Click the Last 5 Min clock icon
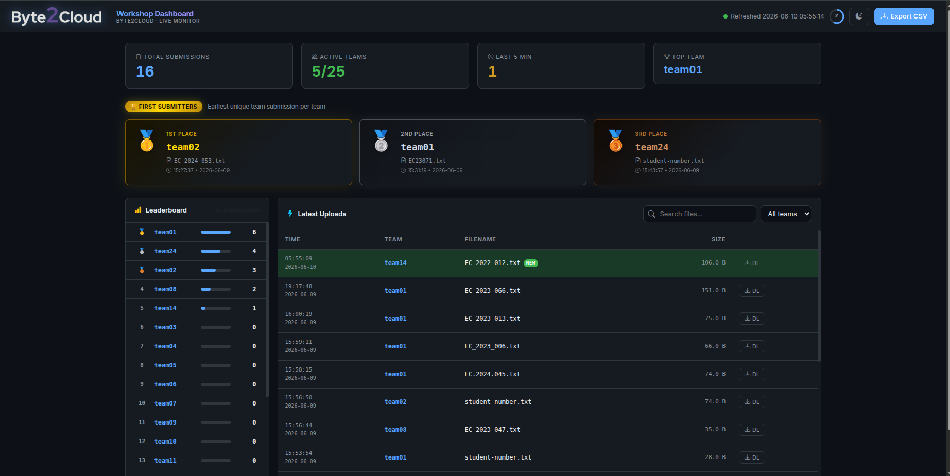The height and width of the screenshot is (476, 950). click(491, 57)
